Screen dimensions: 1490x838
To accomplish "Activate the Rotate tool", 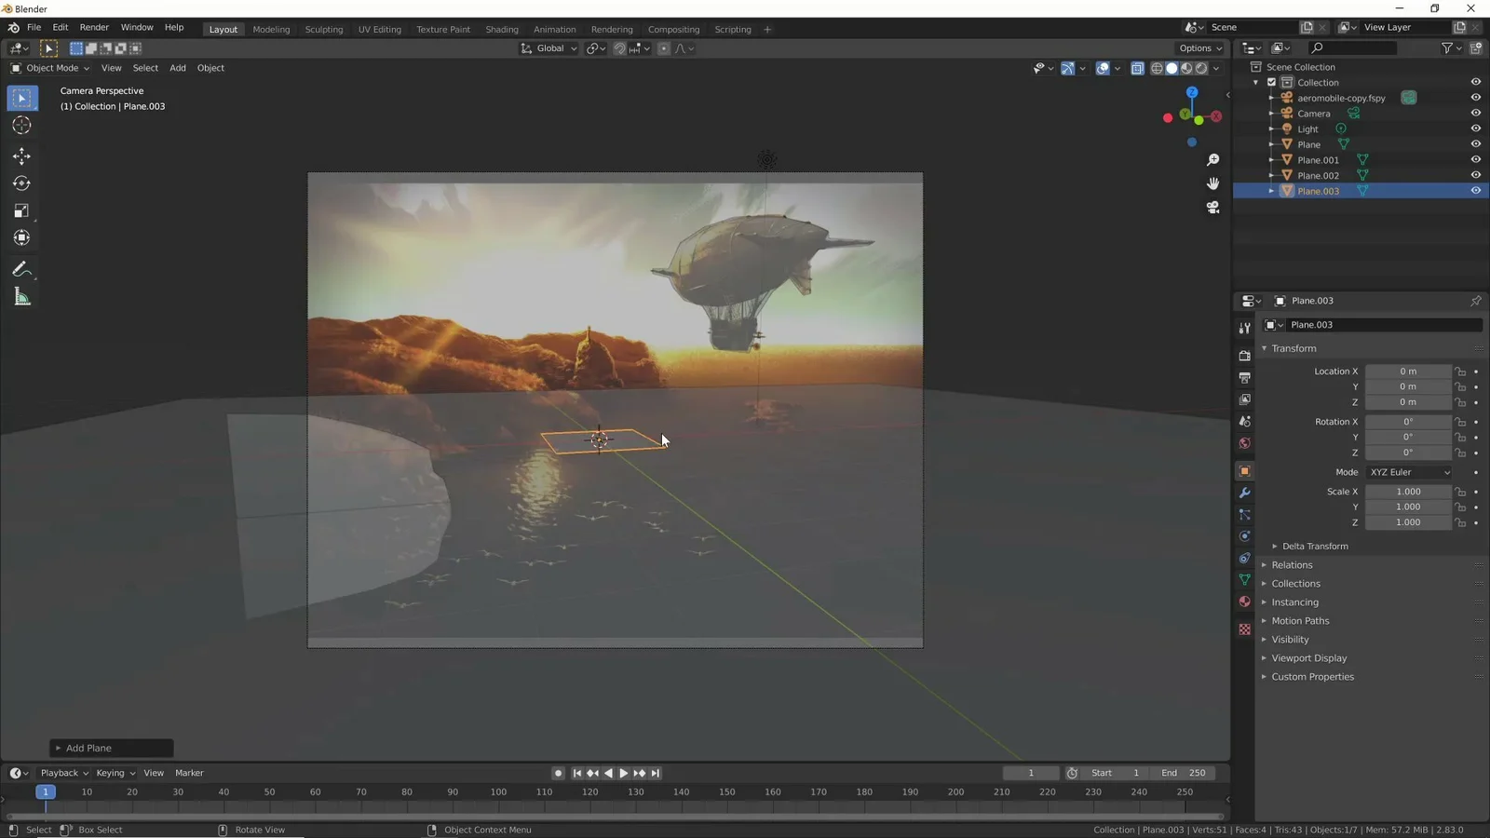I will point(21,183).
